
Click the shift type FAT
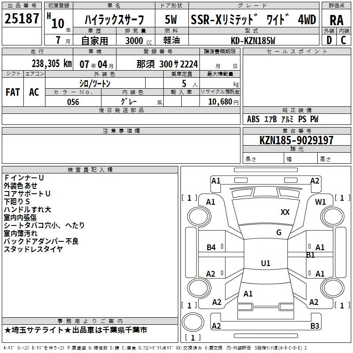click(13, 92)
